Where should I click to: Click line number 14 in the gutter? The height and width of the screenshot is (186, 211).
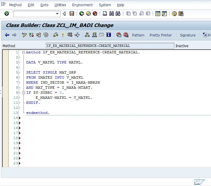point(16,118)
